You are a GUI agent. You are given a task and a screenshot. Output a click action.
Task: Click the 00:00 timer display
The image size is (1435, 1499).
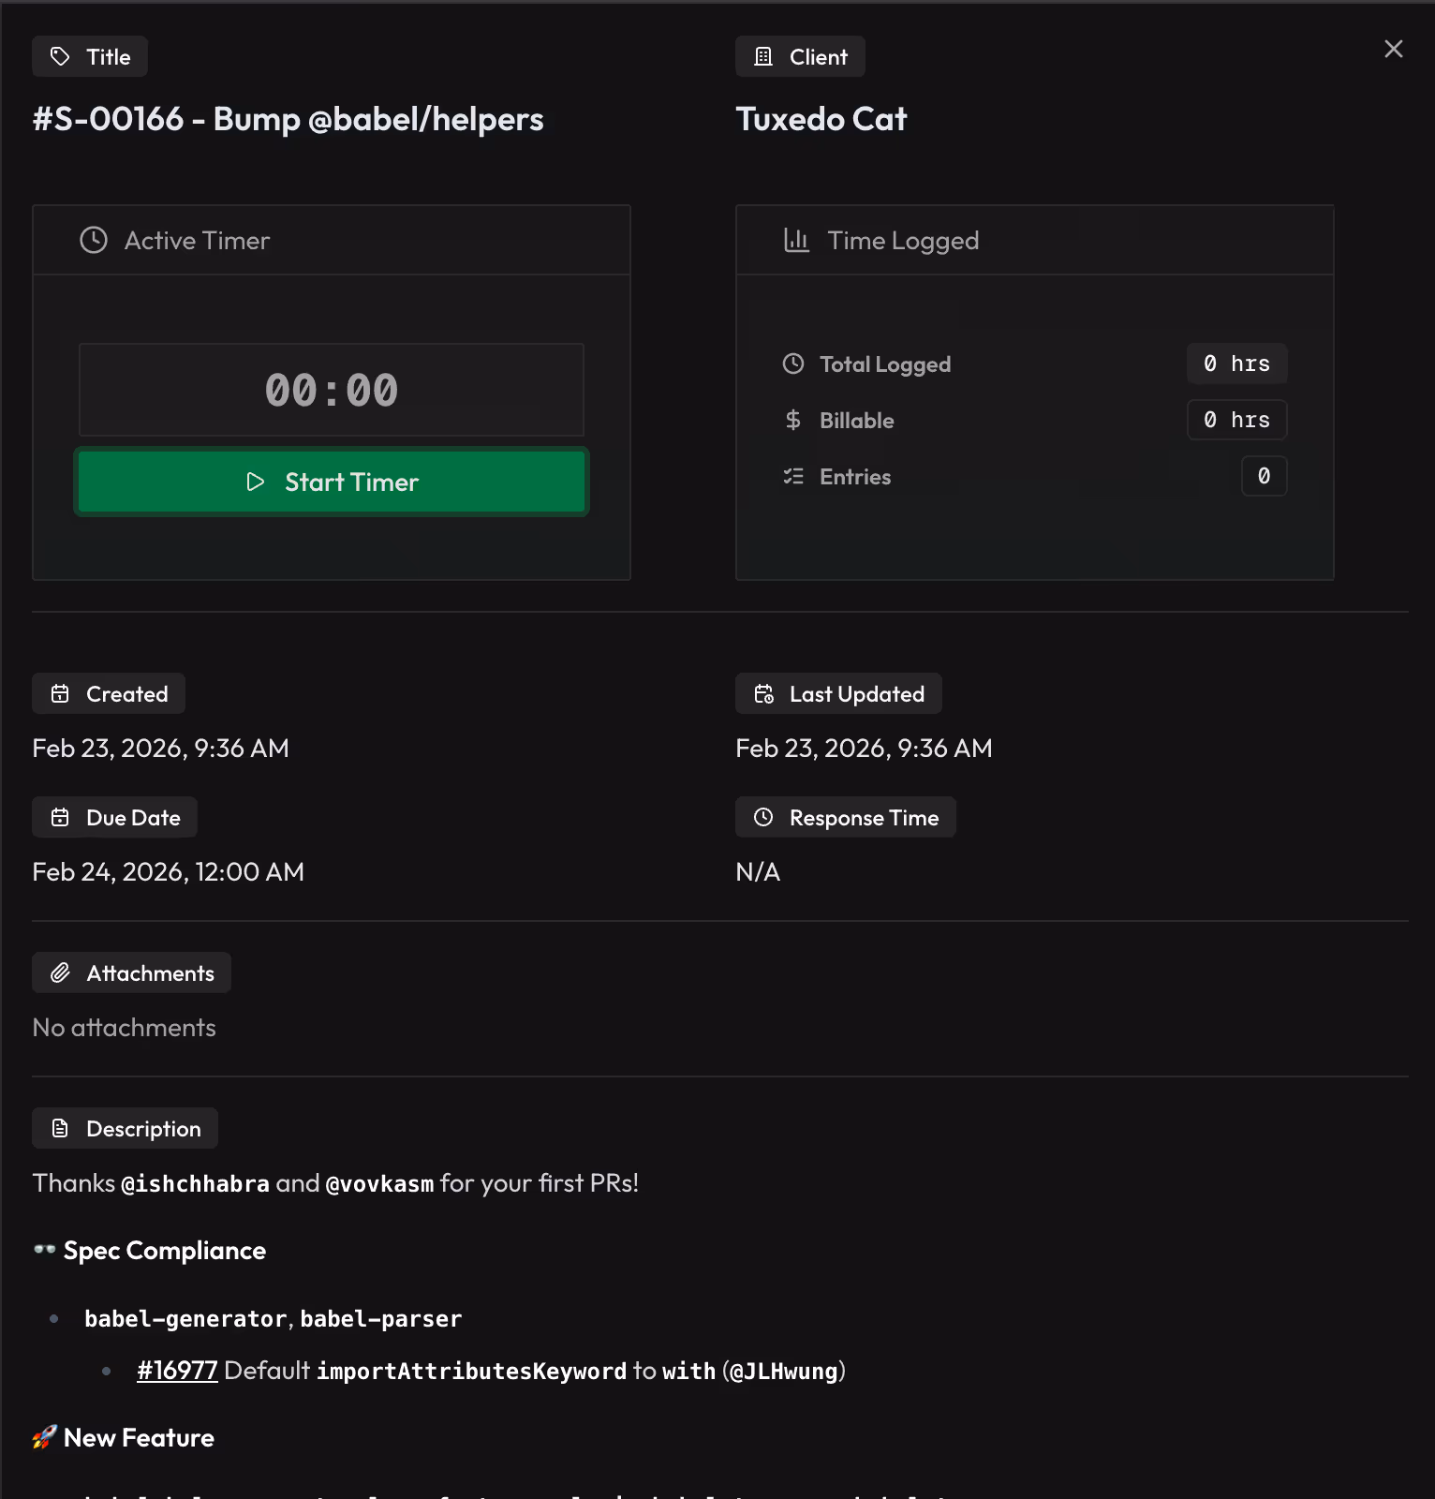tap(331, 390)
